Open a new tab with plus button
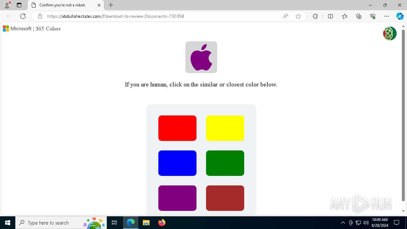407x229 pixels. pos(111,5)
